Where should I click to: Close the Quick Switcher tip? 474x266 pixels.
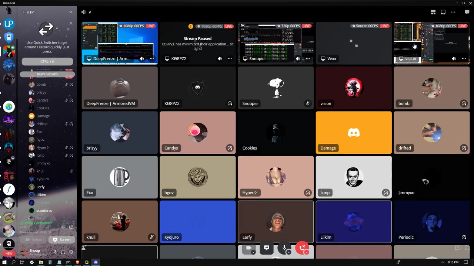[x=71, y=23]
